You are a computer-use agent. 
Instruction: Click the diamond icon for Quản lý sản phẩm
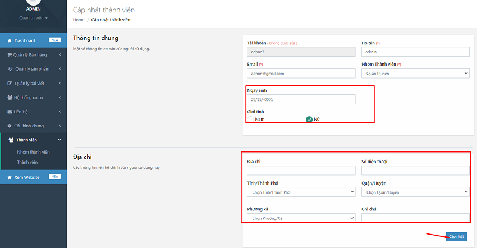coord(10,69)
